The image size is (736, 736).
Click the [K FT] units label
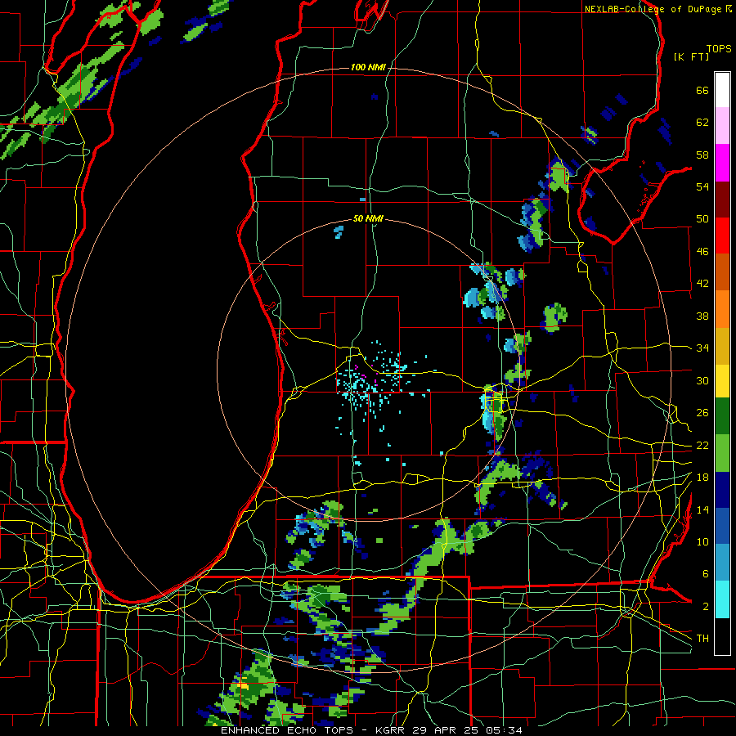[691, 57]
